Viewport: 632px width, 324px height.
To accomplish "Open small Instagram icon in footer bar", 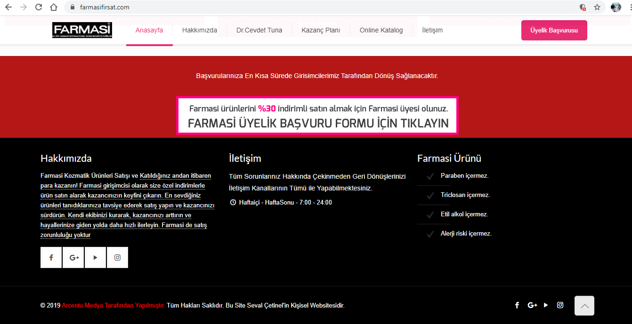I will pos(560,305).
